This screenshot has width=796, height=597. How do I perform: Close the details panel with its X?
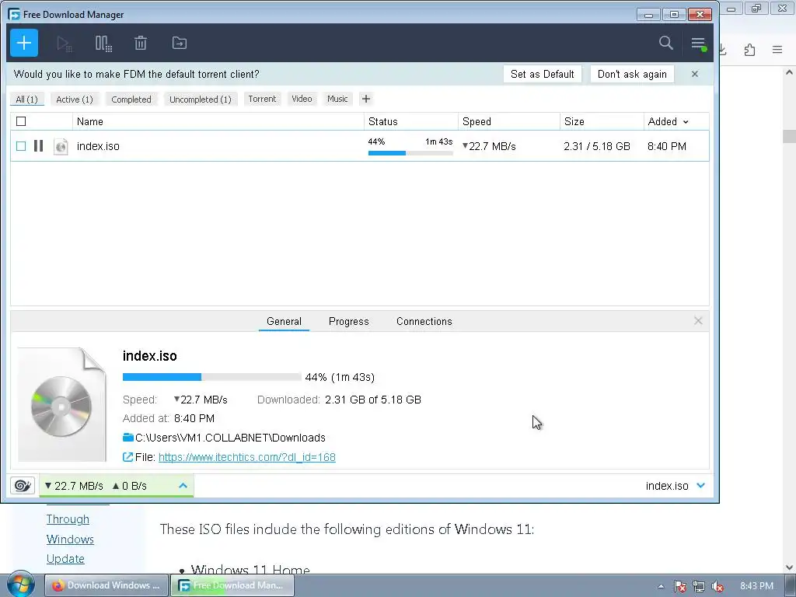698,321
